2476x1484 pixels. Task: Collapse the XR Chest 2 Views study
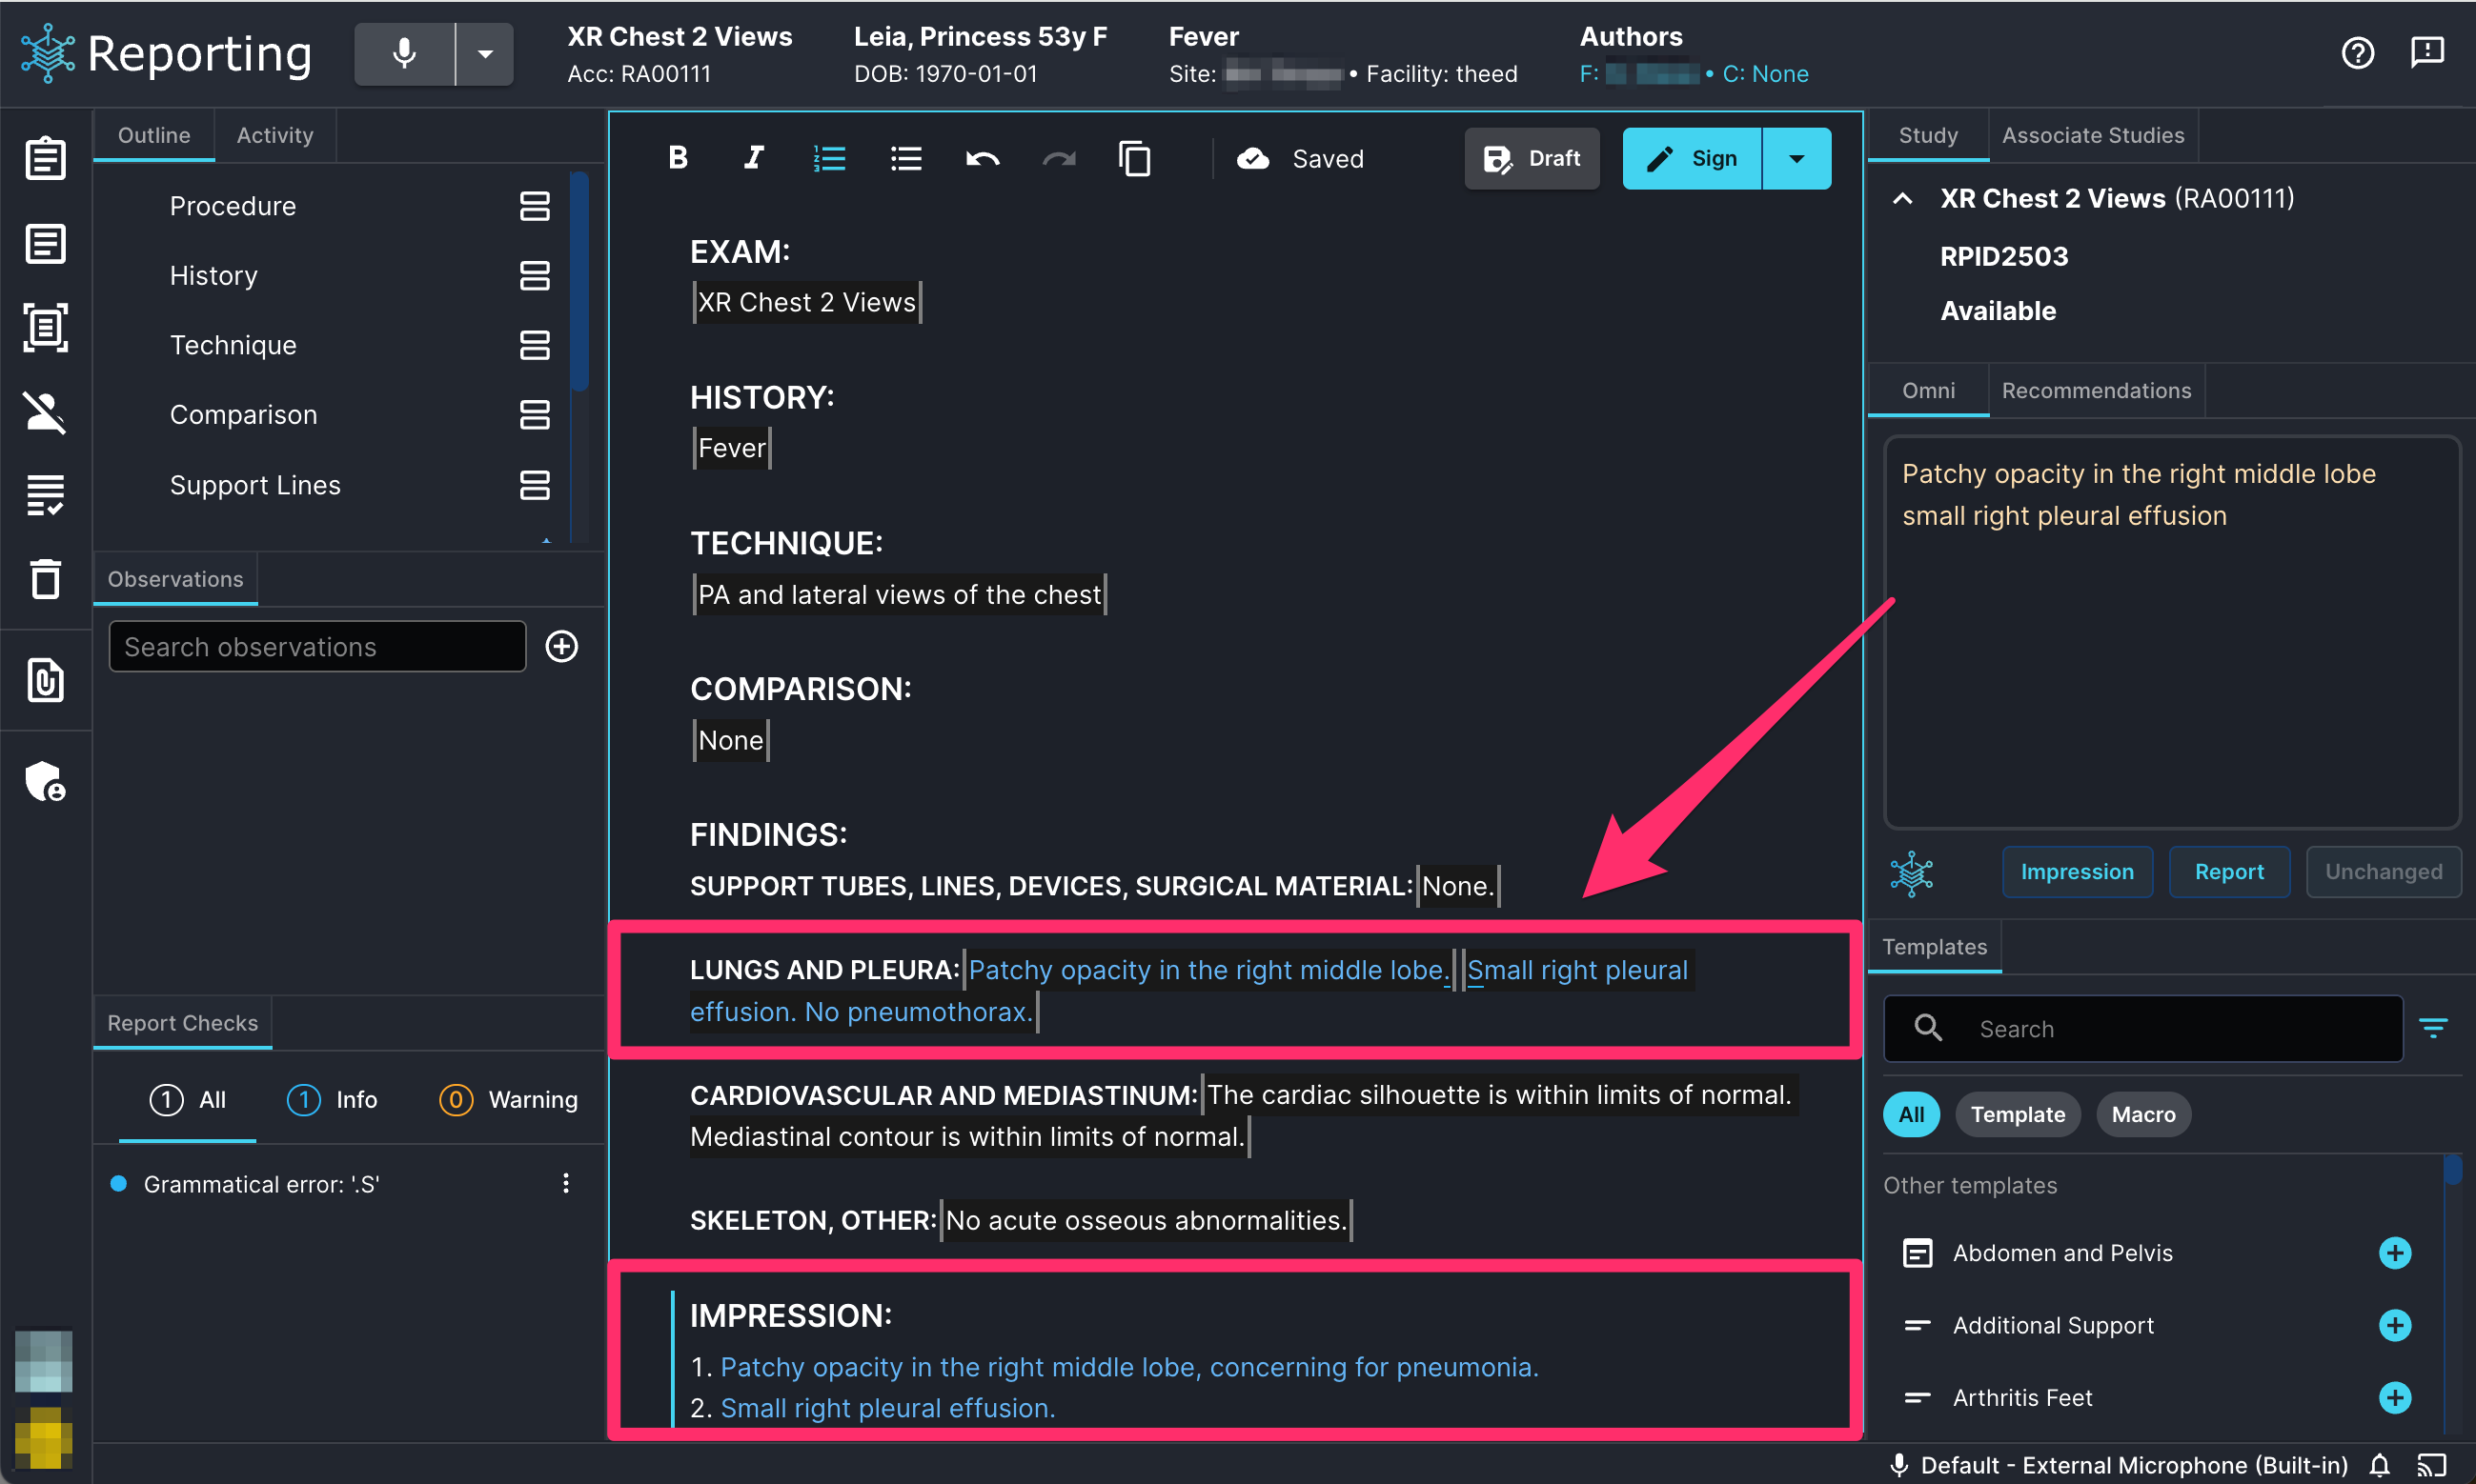(1903, 198)
